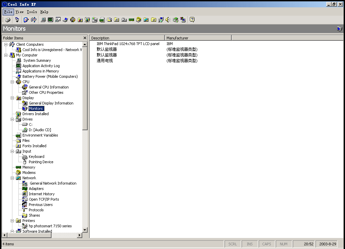Collapse the Client Computers tree node
The image size is (345, 249).
6,44
